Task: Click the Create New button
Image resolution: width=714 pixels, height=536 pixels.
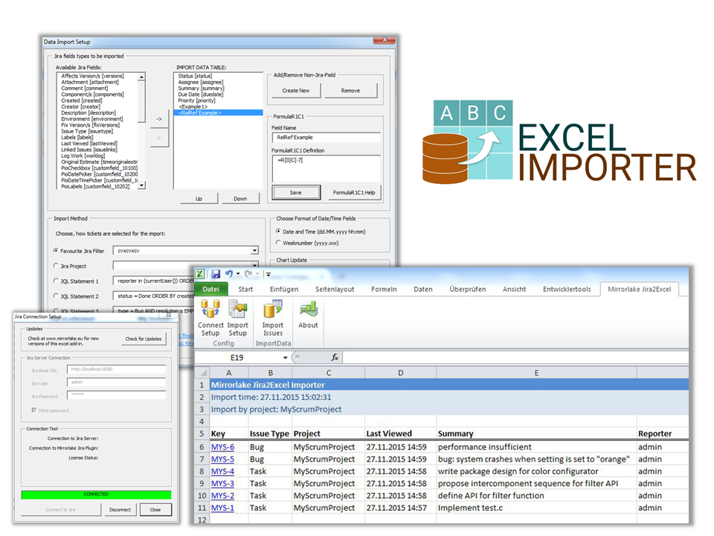Action: pos(296,91)
